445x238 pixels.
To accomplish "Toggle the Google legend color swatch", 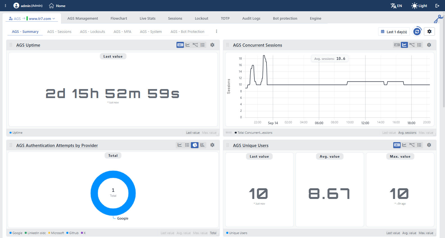I will 11,233.
